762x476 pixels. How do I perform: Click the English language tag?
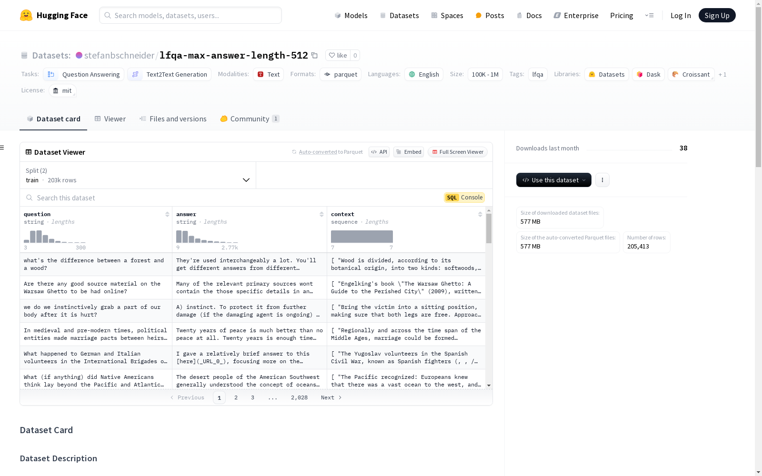[424, 74]
